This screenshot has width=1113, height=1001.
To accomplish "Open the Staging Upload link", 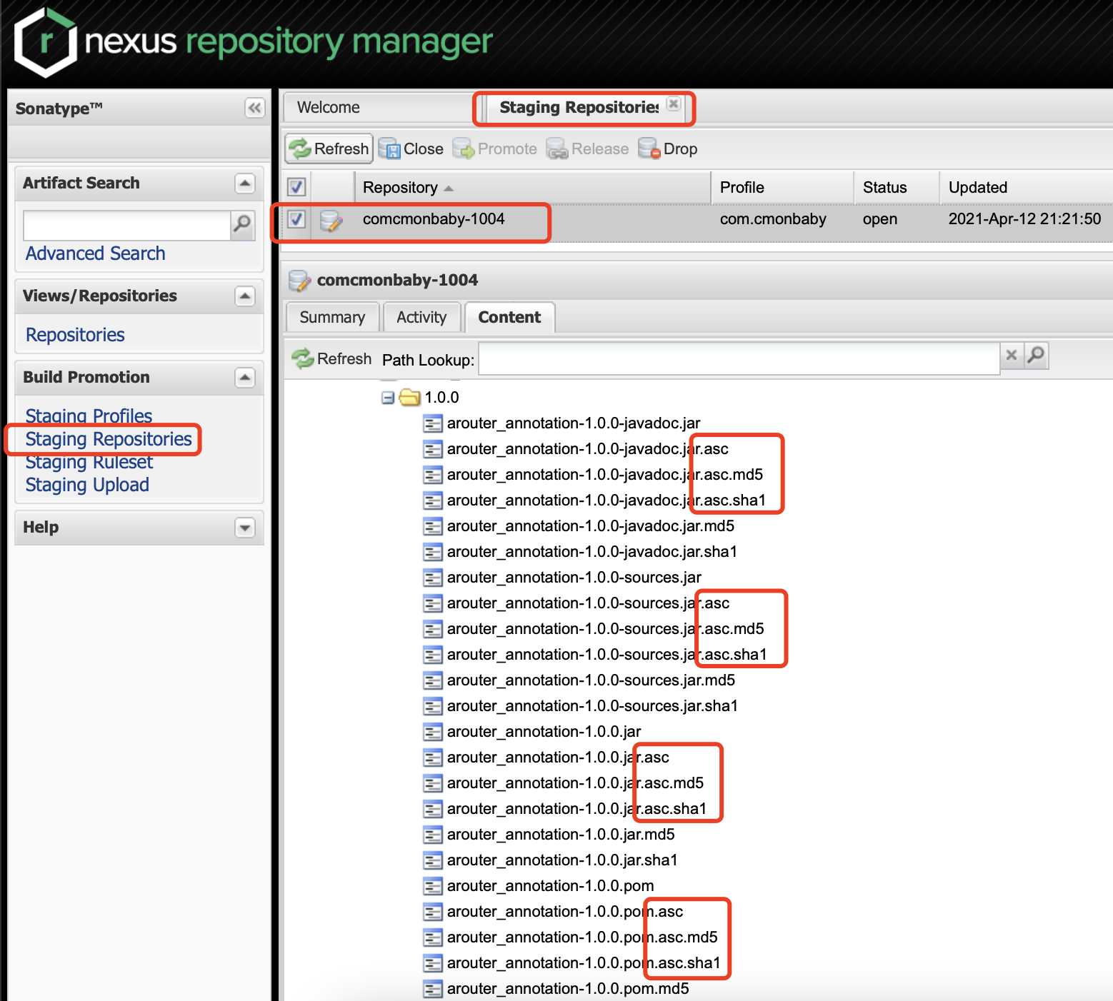I will (x=87, y=485).
